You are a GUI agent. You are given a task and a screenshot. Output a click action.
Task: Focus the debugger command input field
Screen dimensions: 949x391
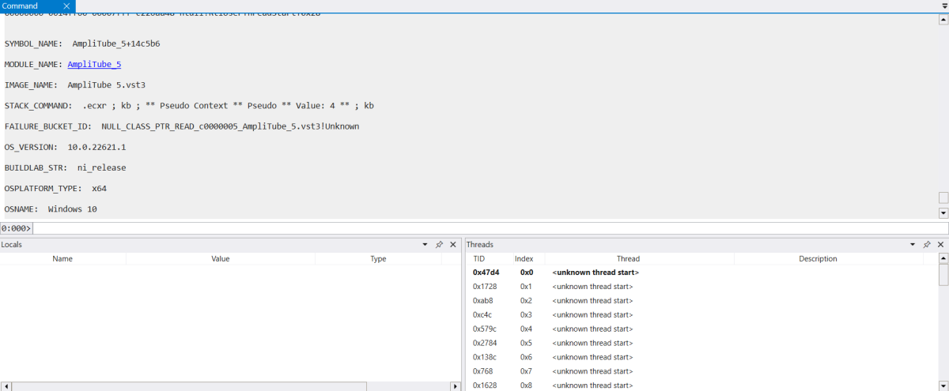pyautogui.click(x=490, y=228)
